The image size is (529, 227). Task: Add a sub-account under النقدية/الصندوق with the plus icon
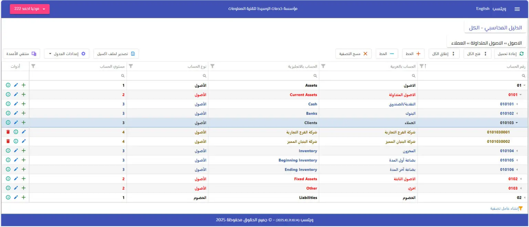click(23, 104)
